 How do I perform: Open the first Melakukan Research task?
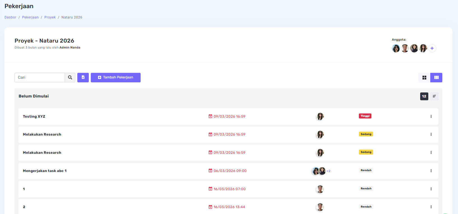click(x=42, y=134)
